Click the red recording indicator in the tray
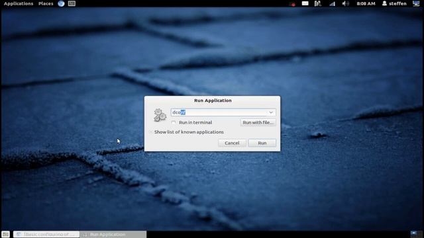424x238 pixels. click(293, 5)
